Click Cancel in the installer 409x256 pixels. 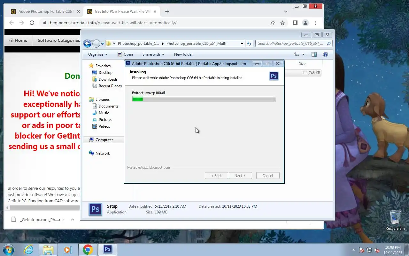[268, 176]
